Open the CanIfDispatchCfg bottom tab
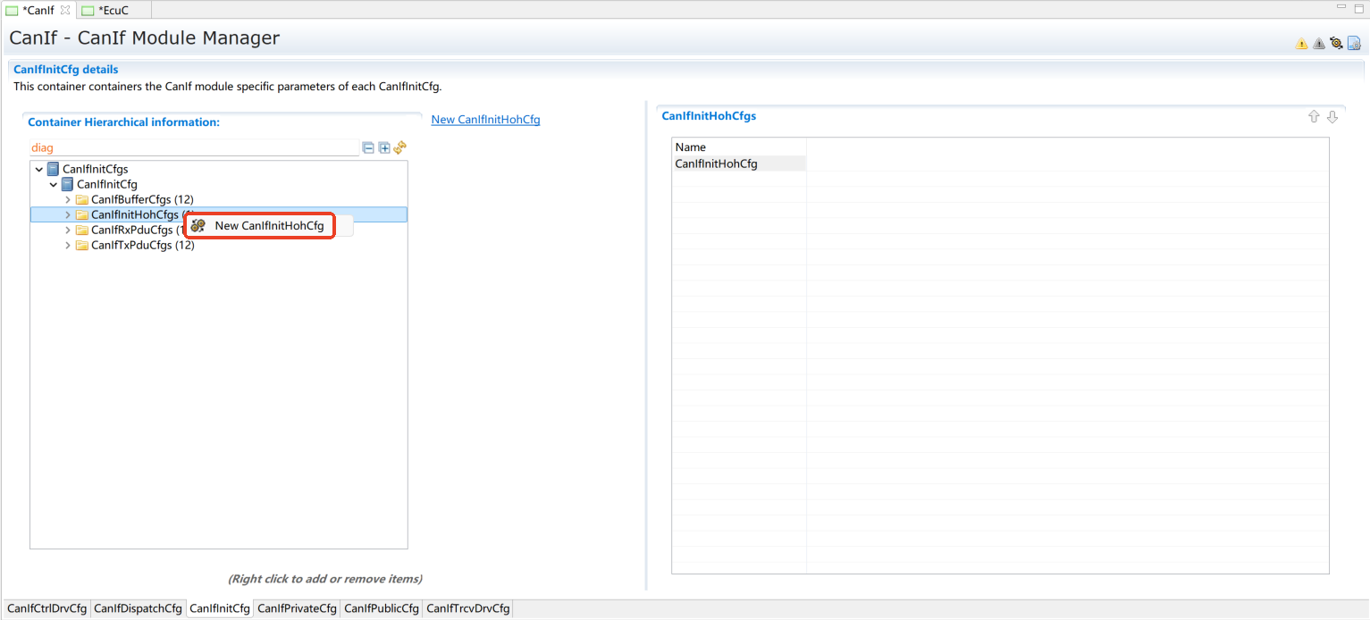Viewport: 1370px width, 620px height. [138, 608]
